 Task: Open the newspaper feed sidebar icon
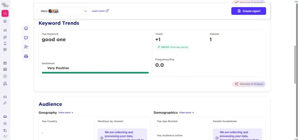pos(5,70)
